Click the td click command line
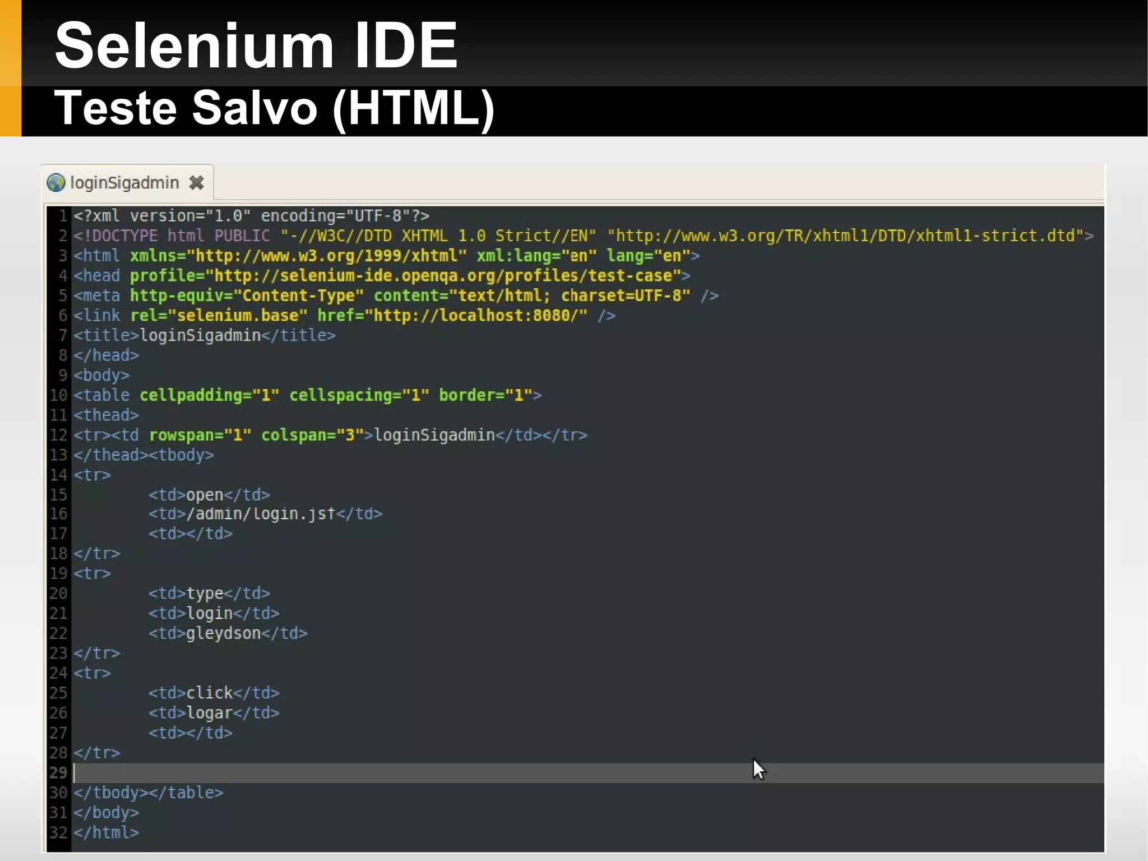This screenshot has width=1148, height=861. click(214, 693)
